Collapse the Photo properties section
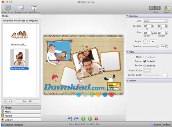The height and width of the screenshot is (127, 172). tap(127, 52)
